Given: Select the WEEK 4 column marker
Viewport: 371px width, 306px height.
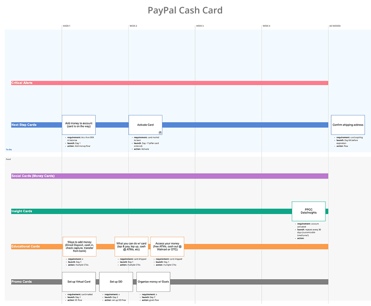Looking at the screenshot, I should pos(266,26).
